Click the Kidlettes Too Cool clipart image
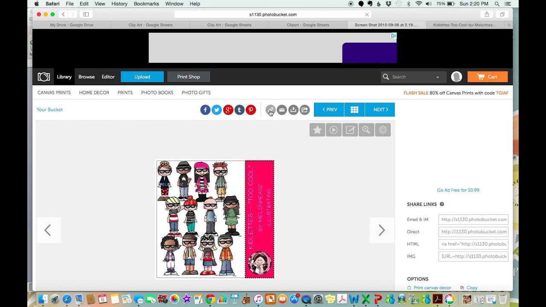The image size is (546, 307). (215, 219)
